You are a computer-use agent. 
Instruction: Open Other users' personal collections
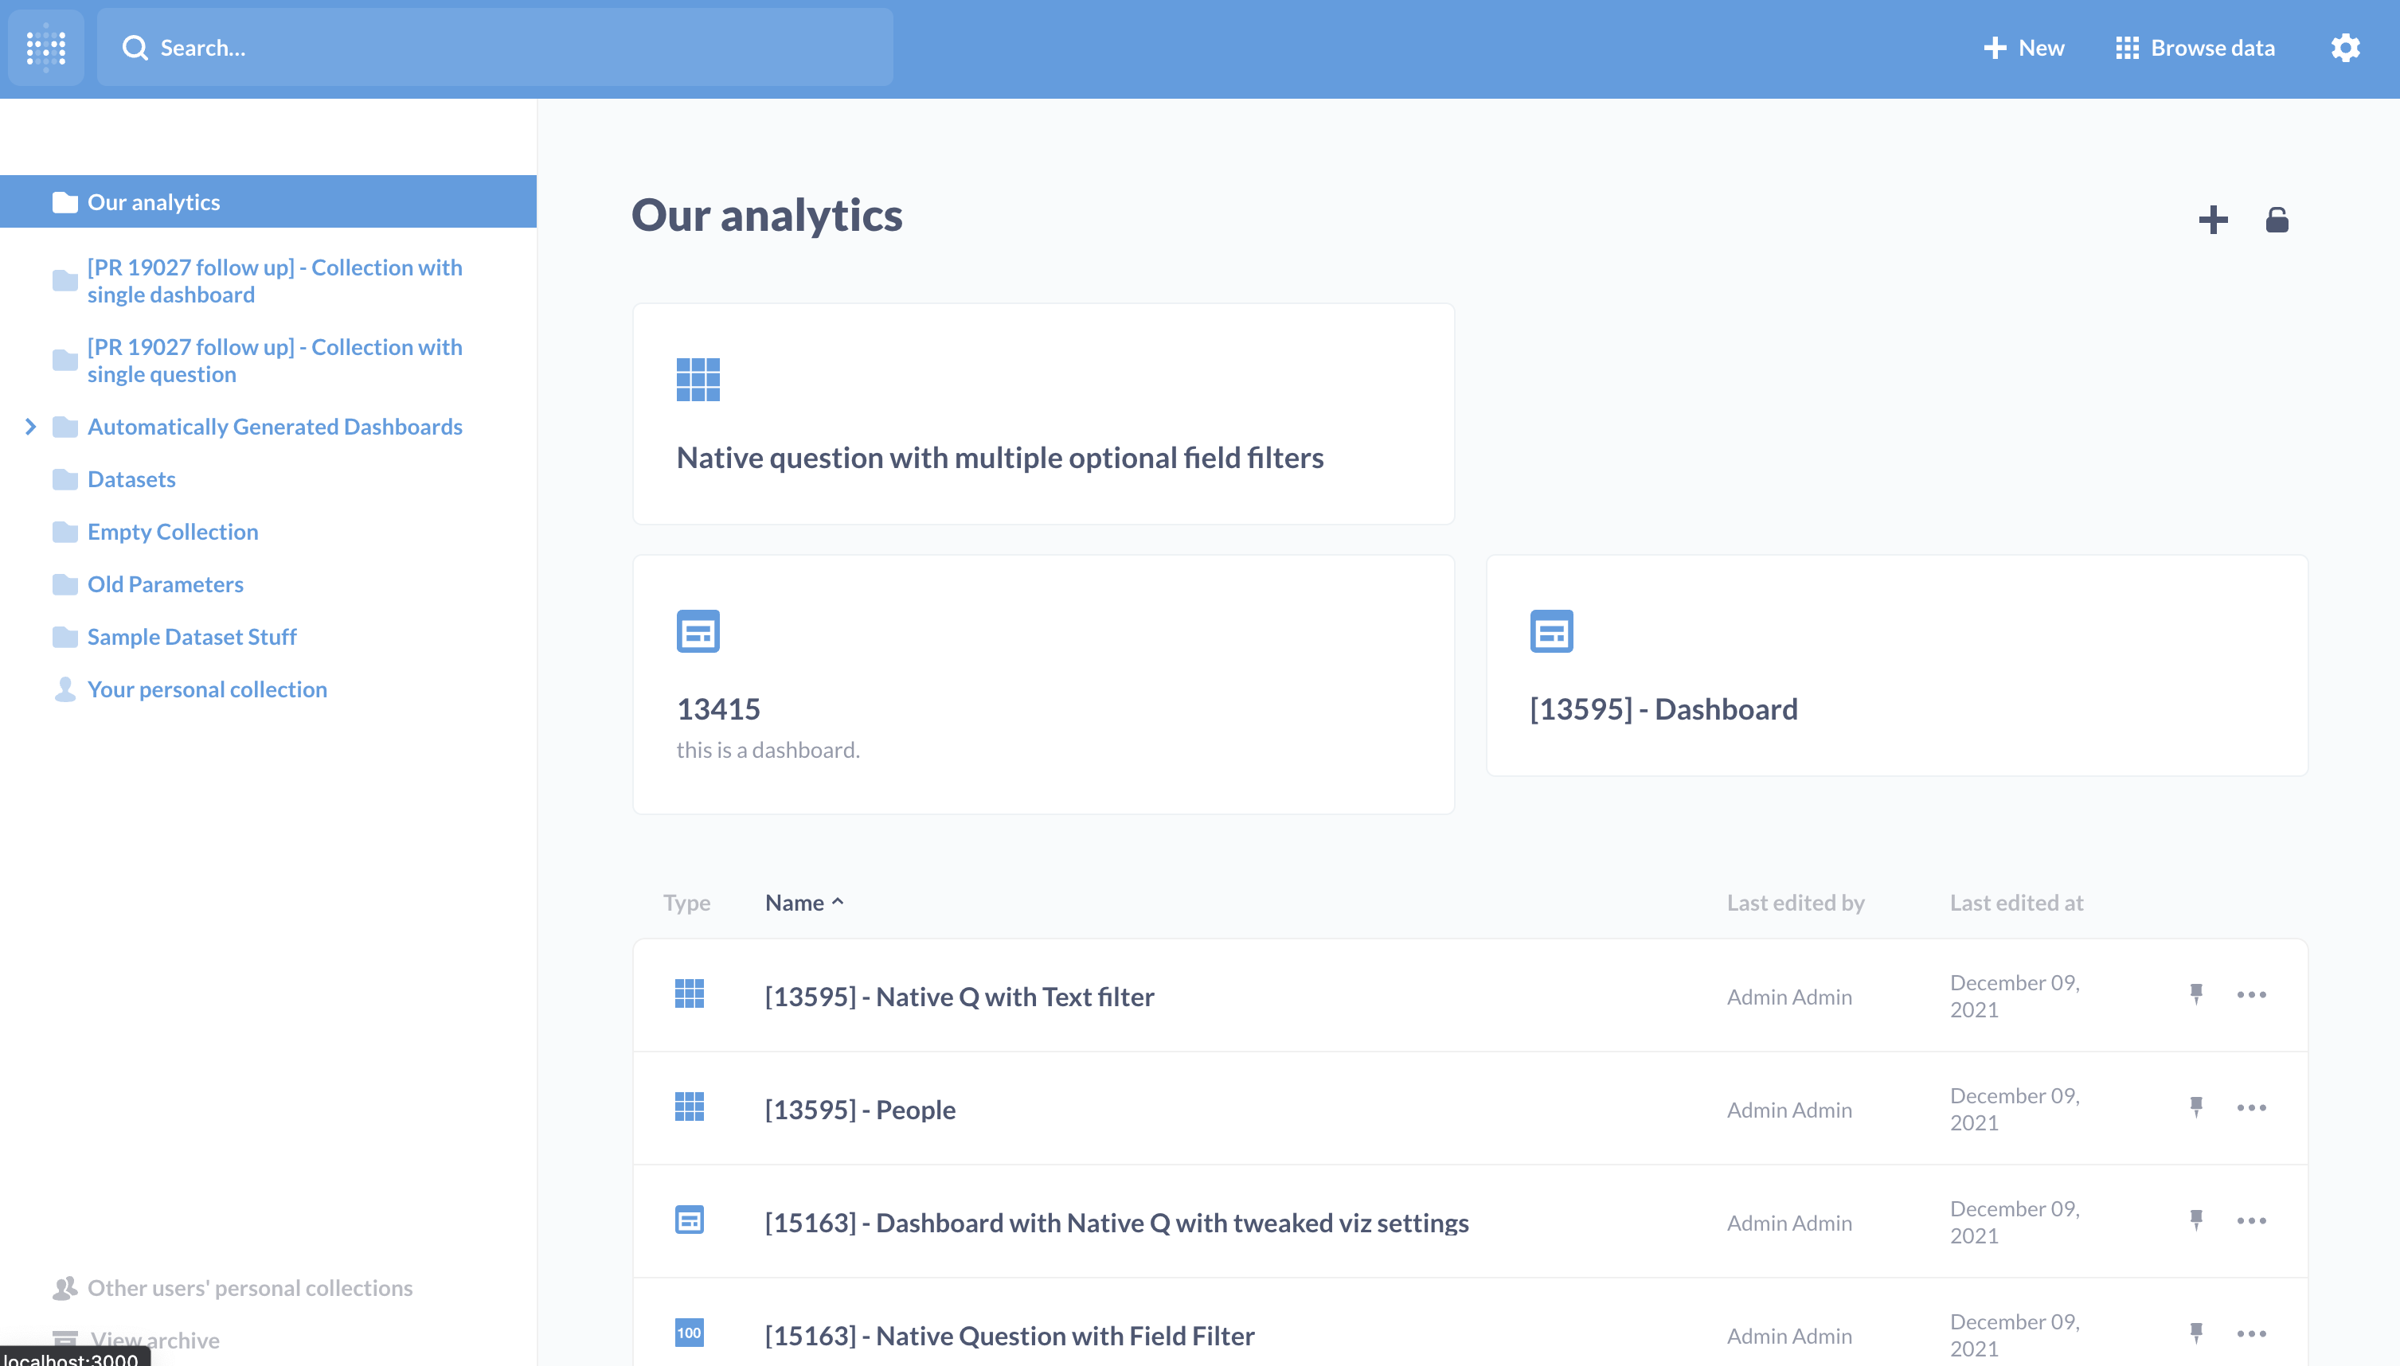click(x=248, y=1286)
